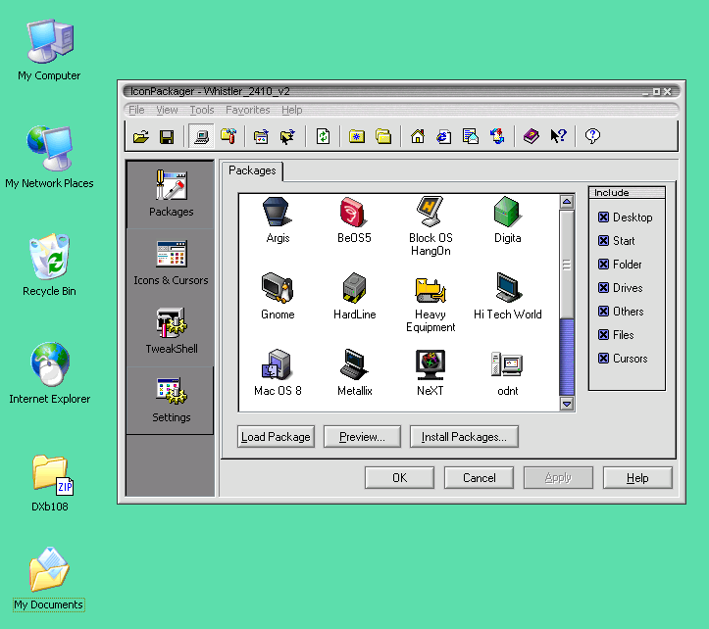This screenshot has width=709, height=629.
Task: Select the Heavy Equipment package
Action: [x=430, y=303]
